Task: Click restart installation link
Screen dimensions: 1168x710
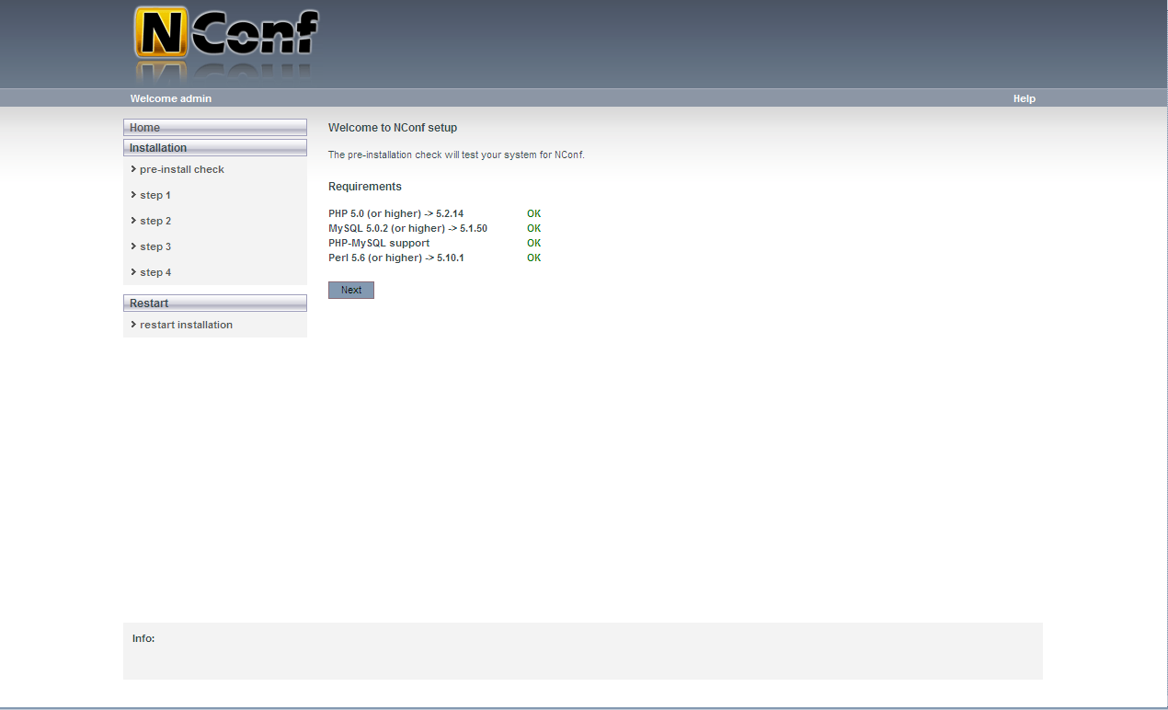Action: click(186, 325)
